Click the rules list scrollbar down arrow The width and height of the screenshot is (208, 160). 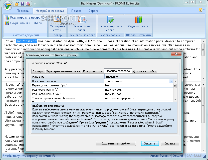(x=175, y=100)
